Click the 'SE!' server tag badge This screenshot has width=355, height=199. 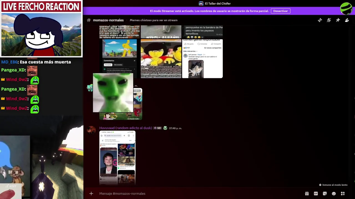[x=157, y=128]
